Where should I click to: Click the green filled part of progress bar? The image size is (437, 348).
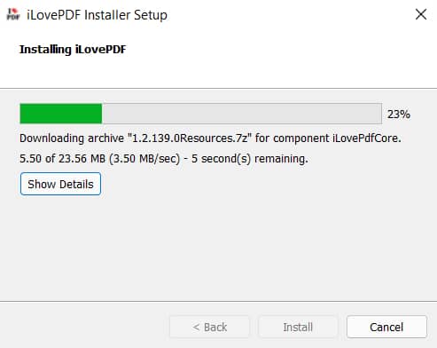pyautogui.click(x=61, y=114)
